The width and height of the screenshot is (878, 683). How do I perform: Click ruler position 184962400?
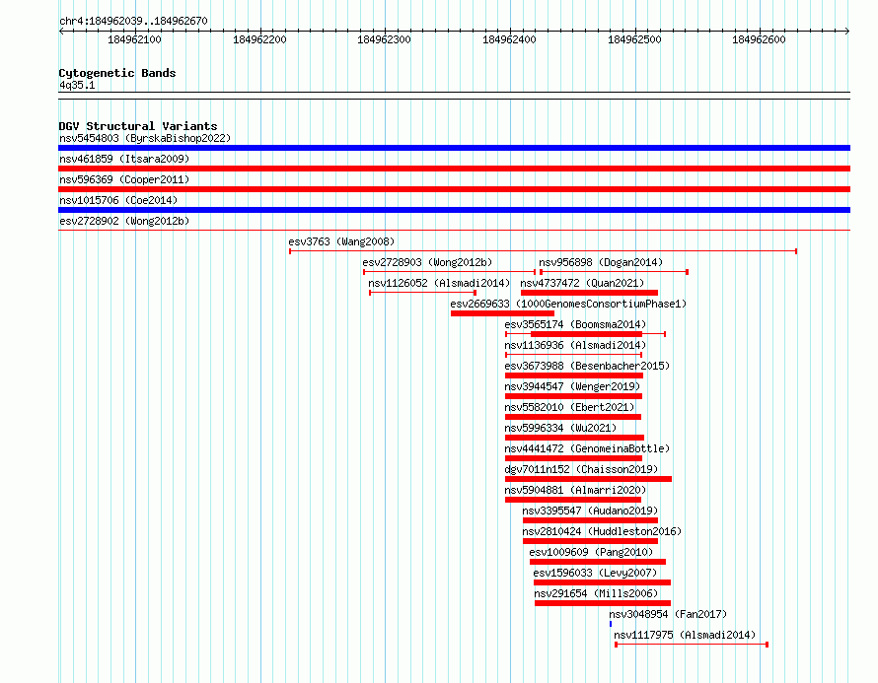tap(510, 39)
